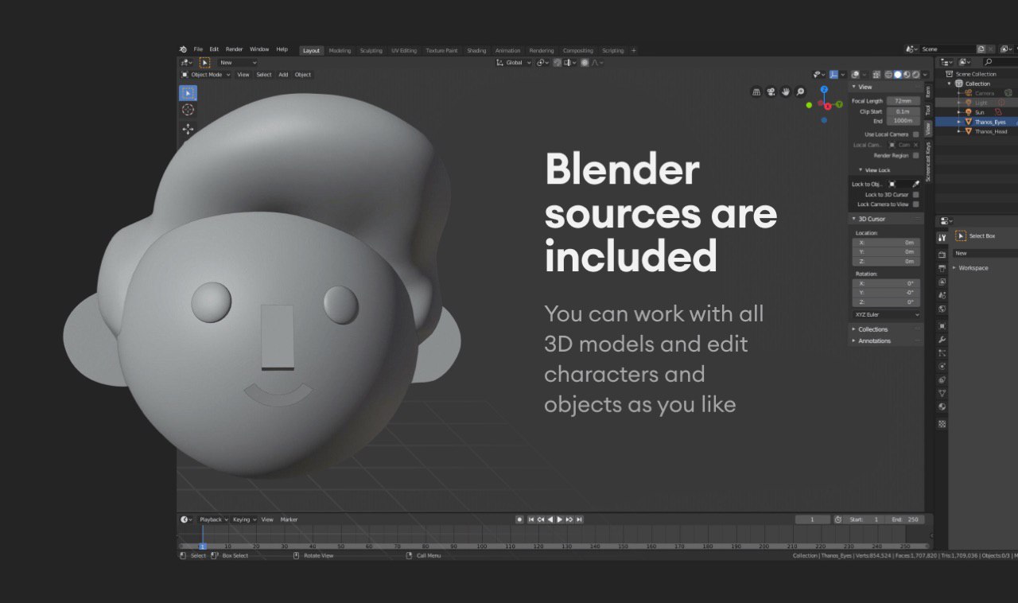Click the Focal Length 72mm field
This screenshot has width=1018, height=603.
click(x=903, y=101)
